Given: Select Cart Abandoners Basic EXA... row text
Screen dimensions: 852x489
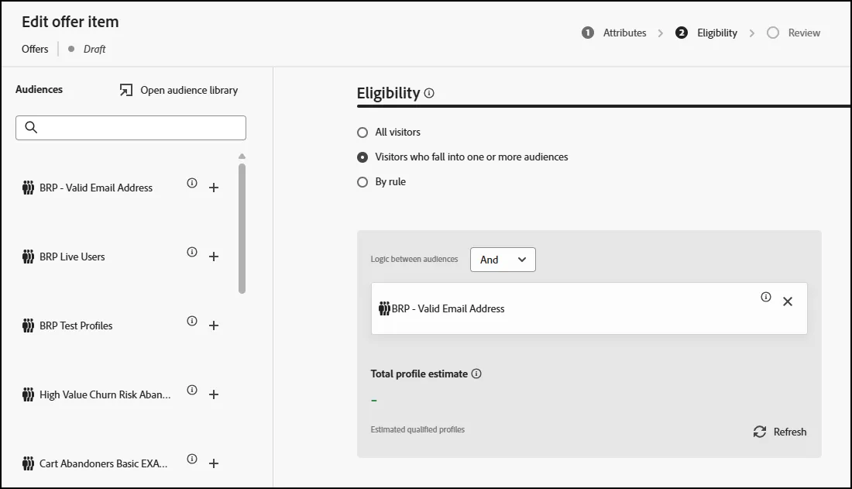Looking at the screenshot, I should (x=103, y=463).
